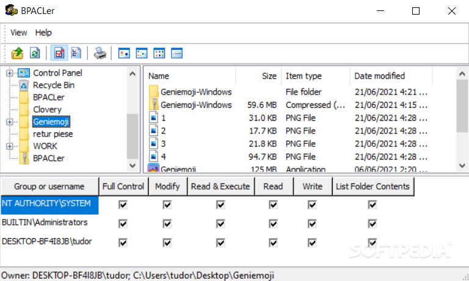Viewport: 469px width, 281px height.
Task: Toggle Full Control for DESKTOP-BF4I8JB\tudor
Action: pyautogui.click(x=123, y=243)
